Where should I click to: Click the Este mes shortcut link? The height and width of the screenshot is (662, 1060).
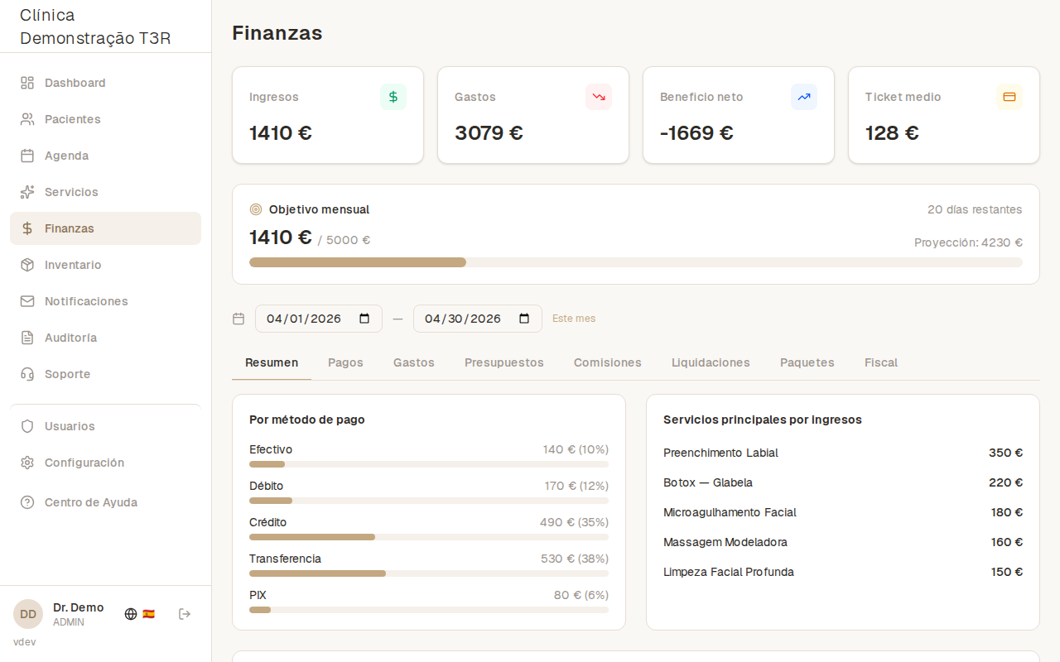[x=574, y=319]
